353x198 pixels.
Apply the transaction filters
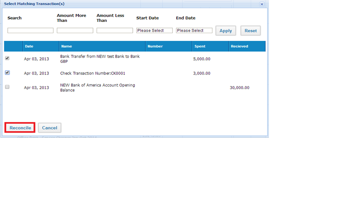coord(225,31)
